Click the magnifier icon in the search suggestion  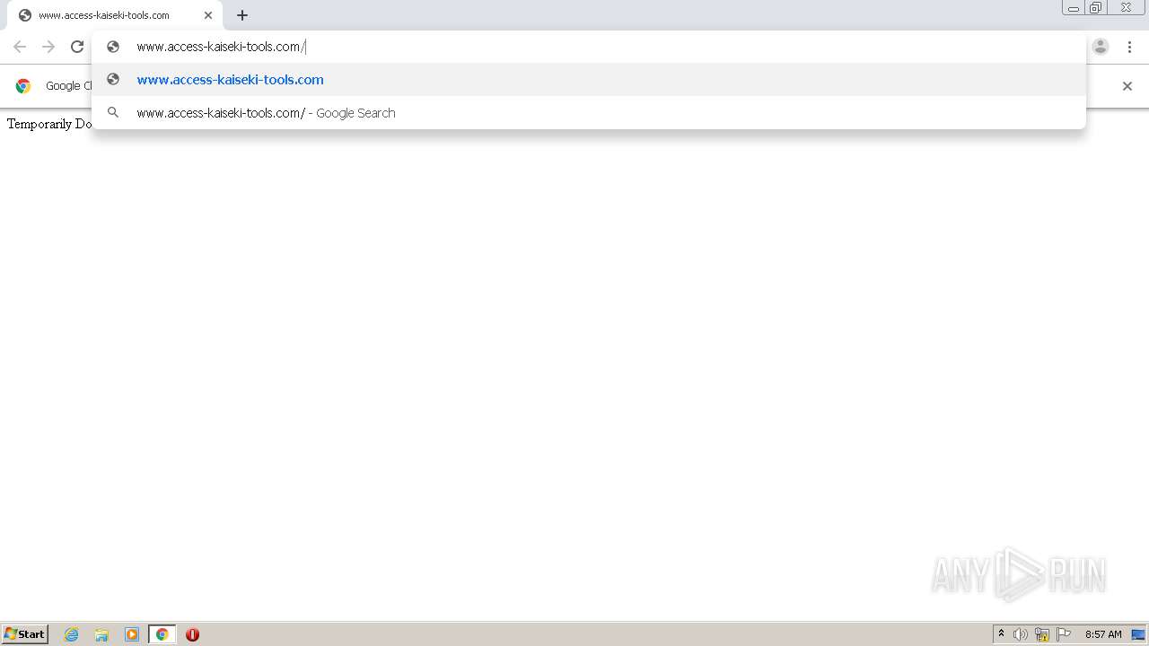point(113,112)
